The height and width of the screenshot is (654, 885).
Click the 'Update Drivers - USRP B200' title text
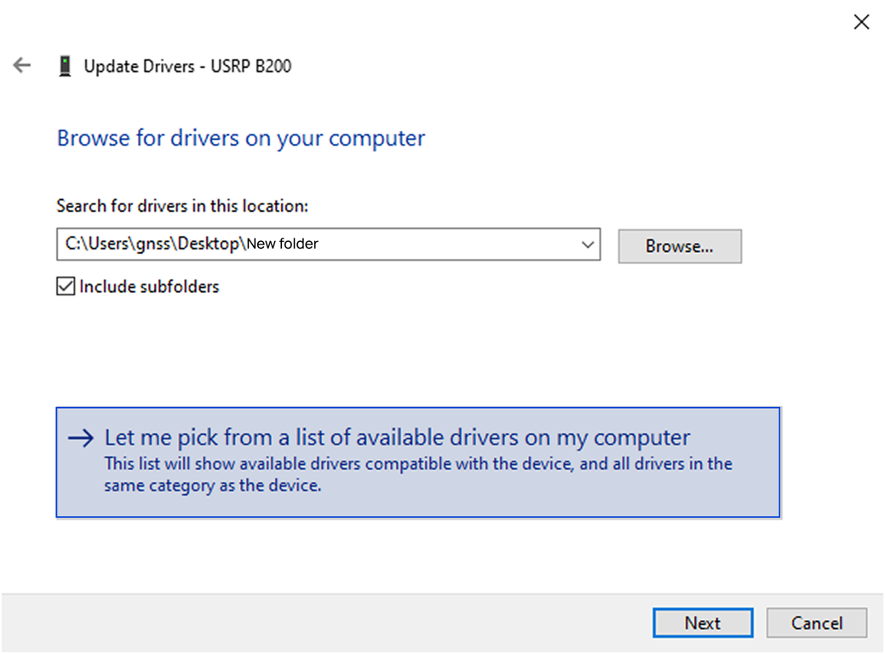[187, 66]
